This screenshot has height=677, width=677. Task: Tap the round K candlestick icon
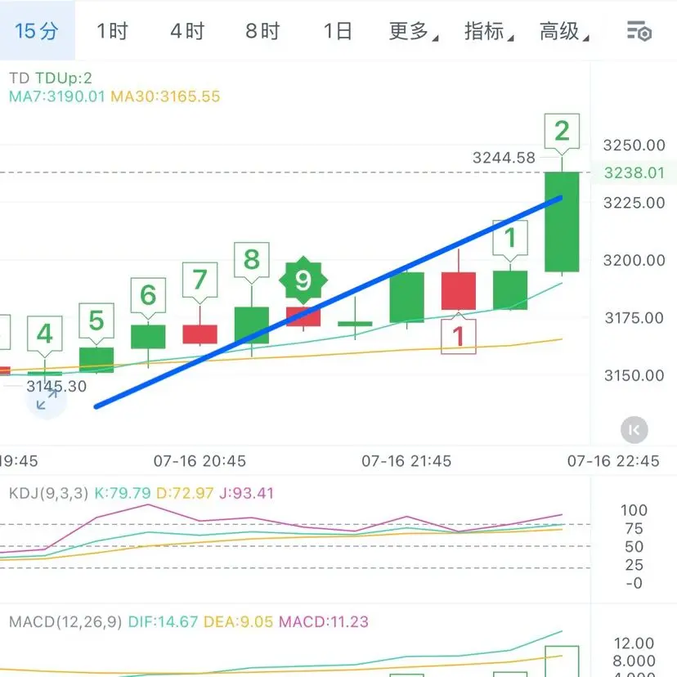[634, 430]
